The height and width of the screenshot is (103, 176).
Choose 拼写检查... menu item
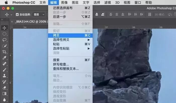(x=70, y=64)
